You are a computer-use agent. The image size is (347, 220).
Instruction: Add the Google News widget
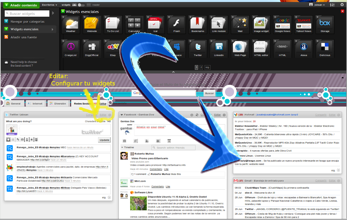[x=282, y=25]
